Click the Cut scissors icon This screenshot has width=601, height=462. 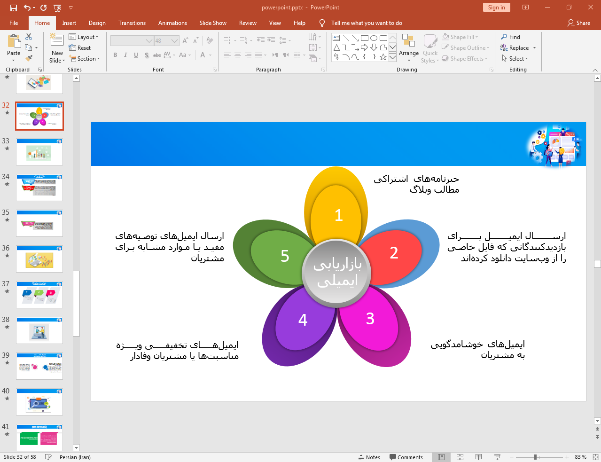coord(29,37)
